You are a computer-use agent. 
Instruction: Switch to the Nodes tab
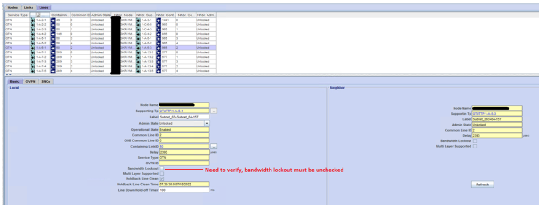tap(13, 7)
